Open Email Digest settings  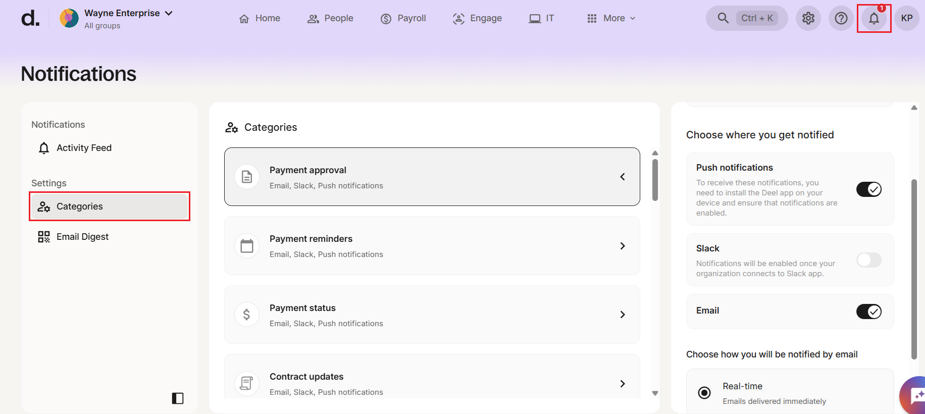pyautogui.click(x=82, y=237)
